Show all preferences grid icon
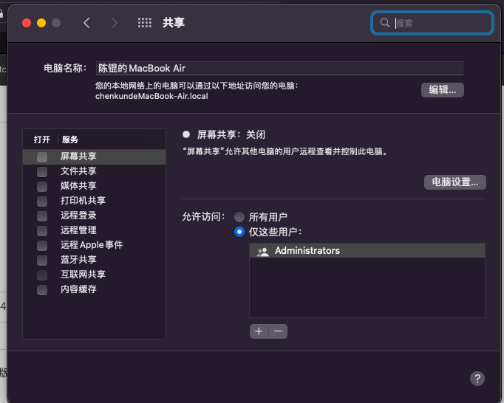This screenshot has height=403, width=504. (144, 23)
